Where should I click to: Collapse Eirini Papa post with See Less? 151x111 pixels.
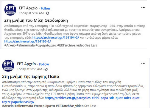tap(90, 106)
